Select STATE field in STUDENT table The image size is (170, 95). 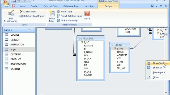120,62
